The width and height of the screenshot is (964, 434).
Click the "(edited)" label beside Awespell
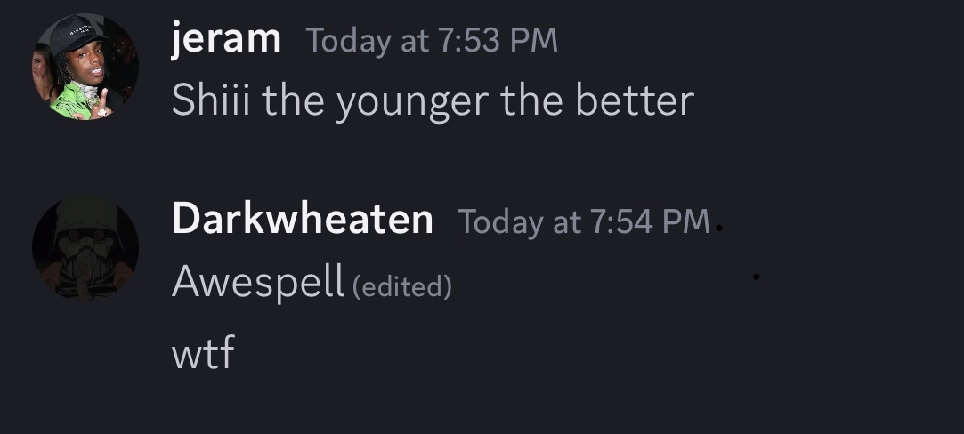[x=402, y=286]
